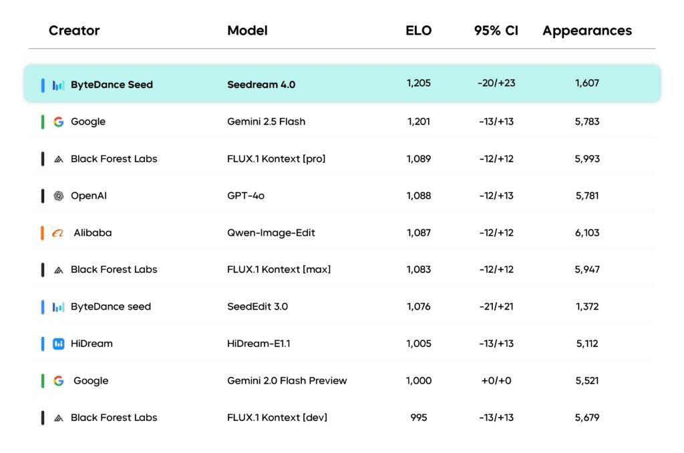The width and height of the screenshot is (684, 453).
Task: Open the Seedream 4.0 model name
Action: click(261, 85)
